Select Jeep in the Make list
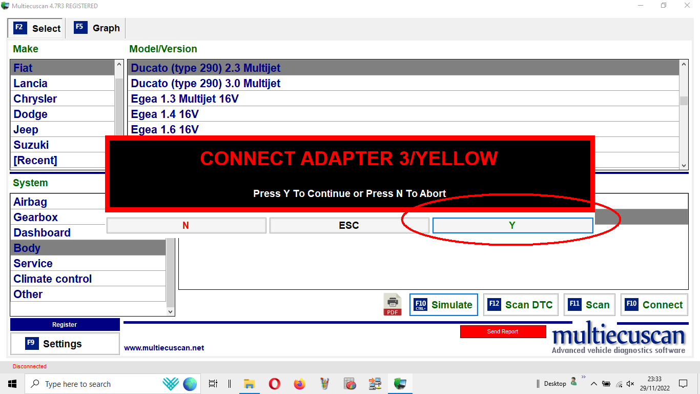Screen dimensions: 700x394 [x=63, y=129]
